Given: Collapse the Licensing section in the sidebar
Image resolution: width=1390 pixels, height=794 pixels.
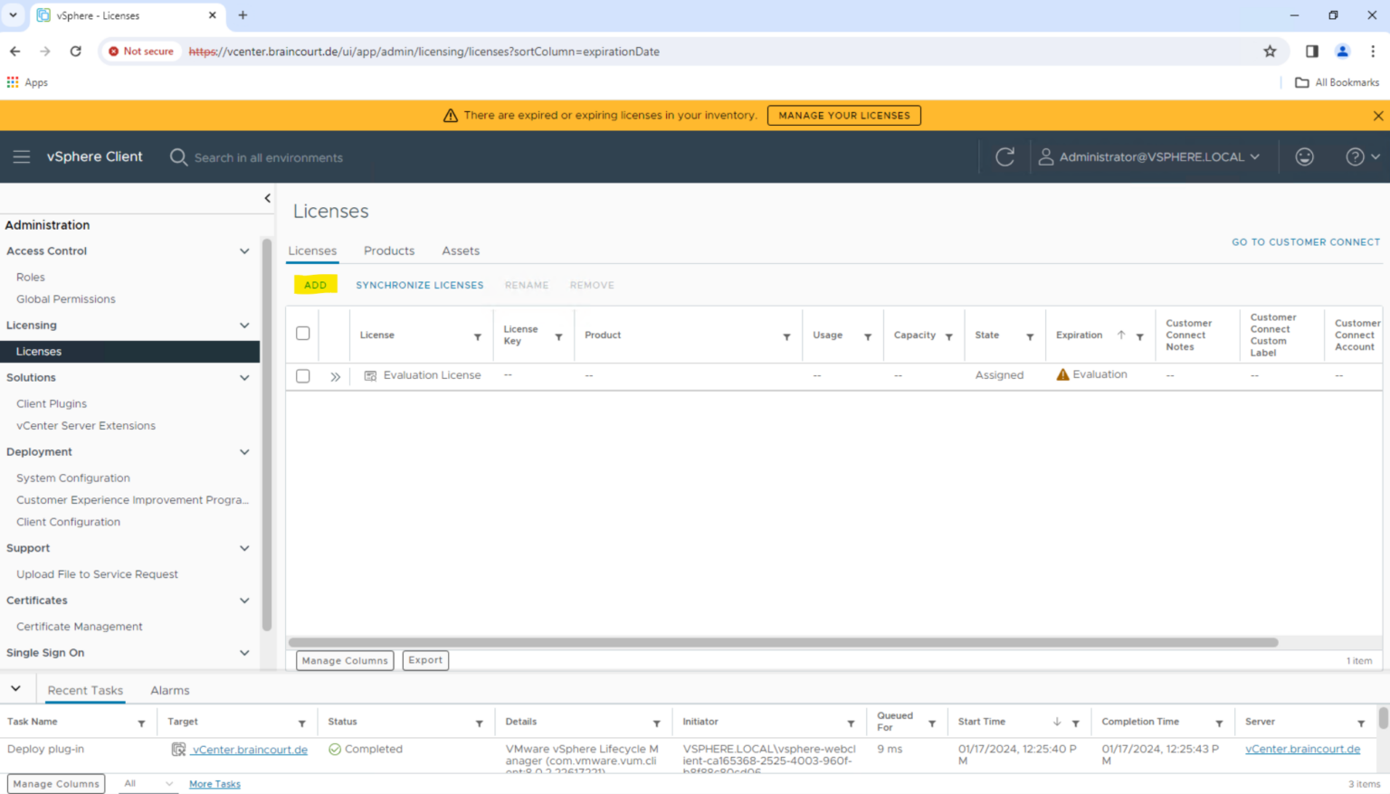Looking at the screenshot, I should point(244,325).
